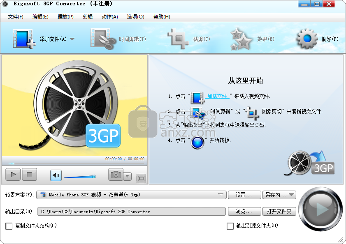Click the Play button in preview panel

point(13,175)
